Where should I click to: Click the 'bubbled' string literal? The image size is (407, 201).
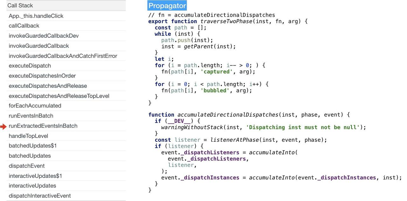[215, 90]
